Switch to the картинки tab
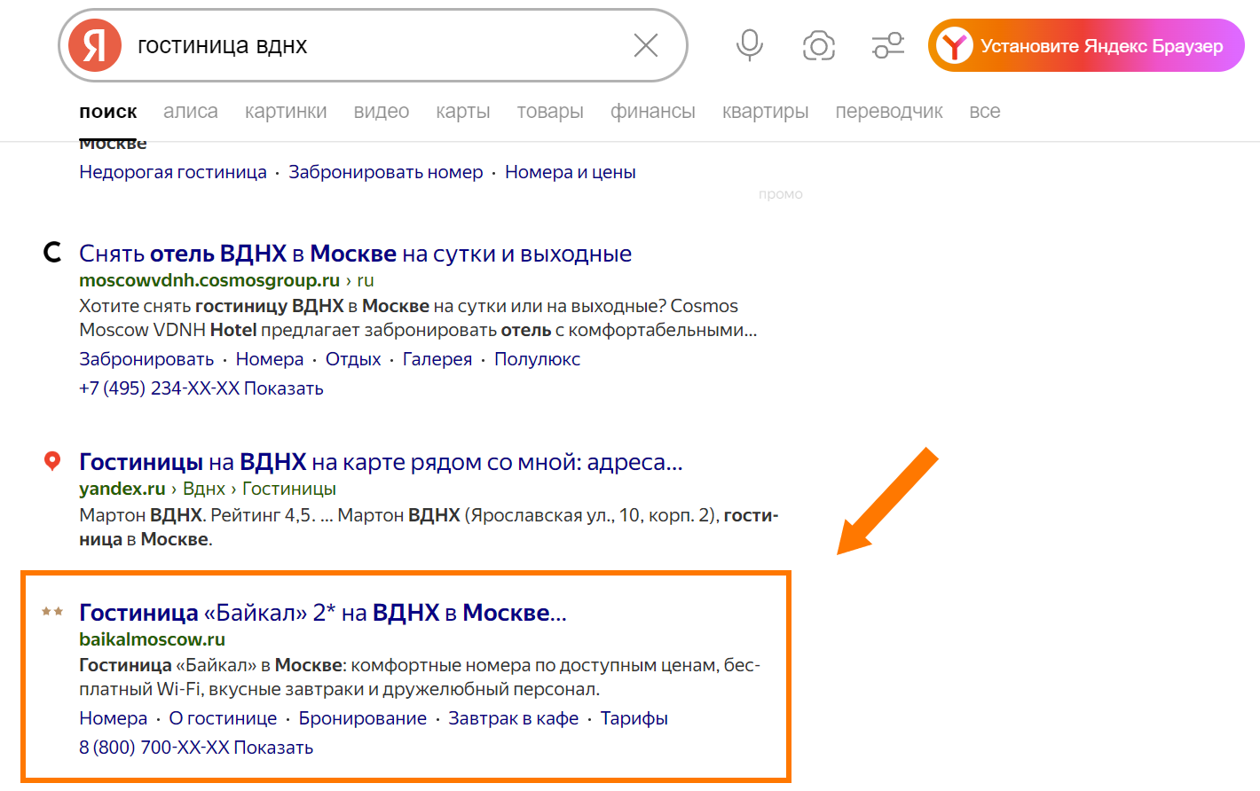This screenshot has height=791, width=1260. click(x=286, y=112)
